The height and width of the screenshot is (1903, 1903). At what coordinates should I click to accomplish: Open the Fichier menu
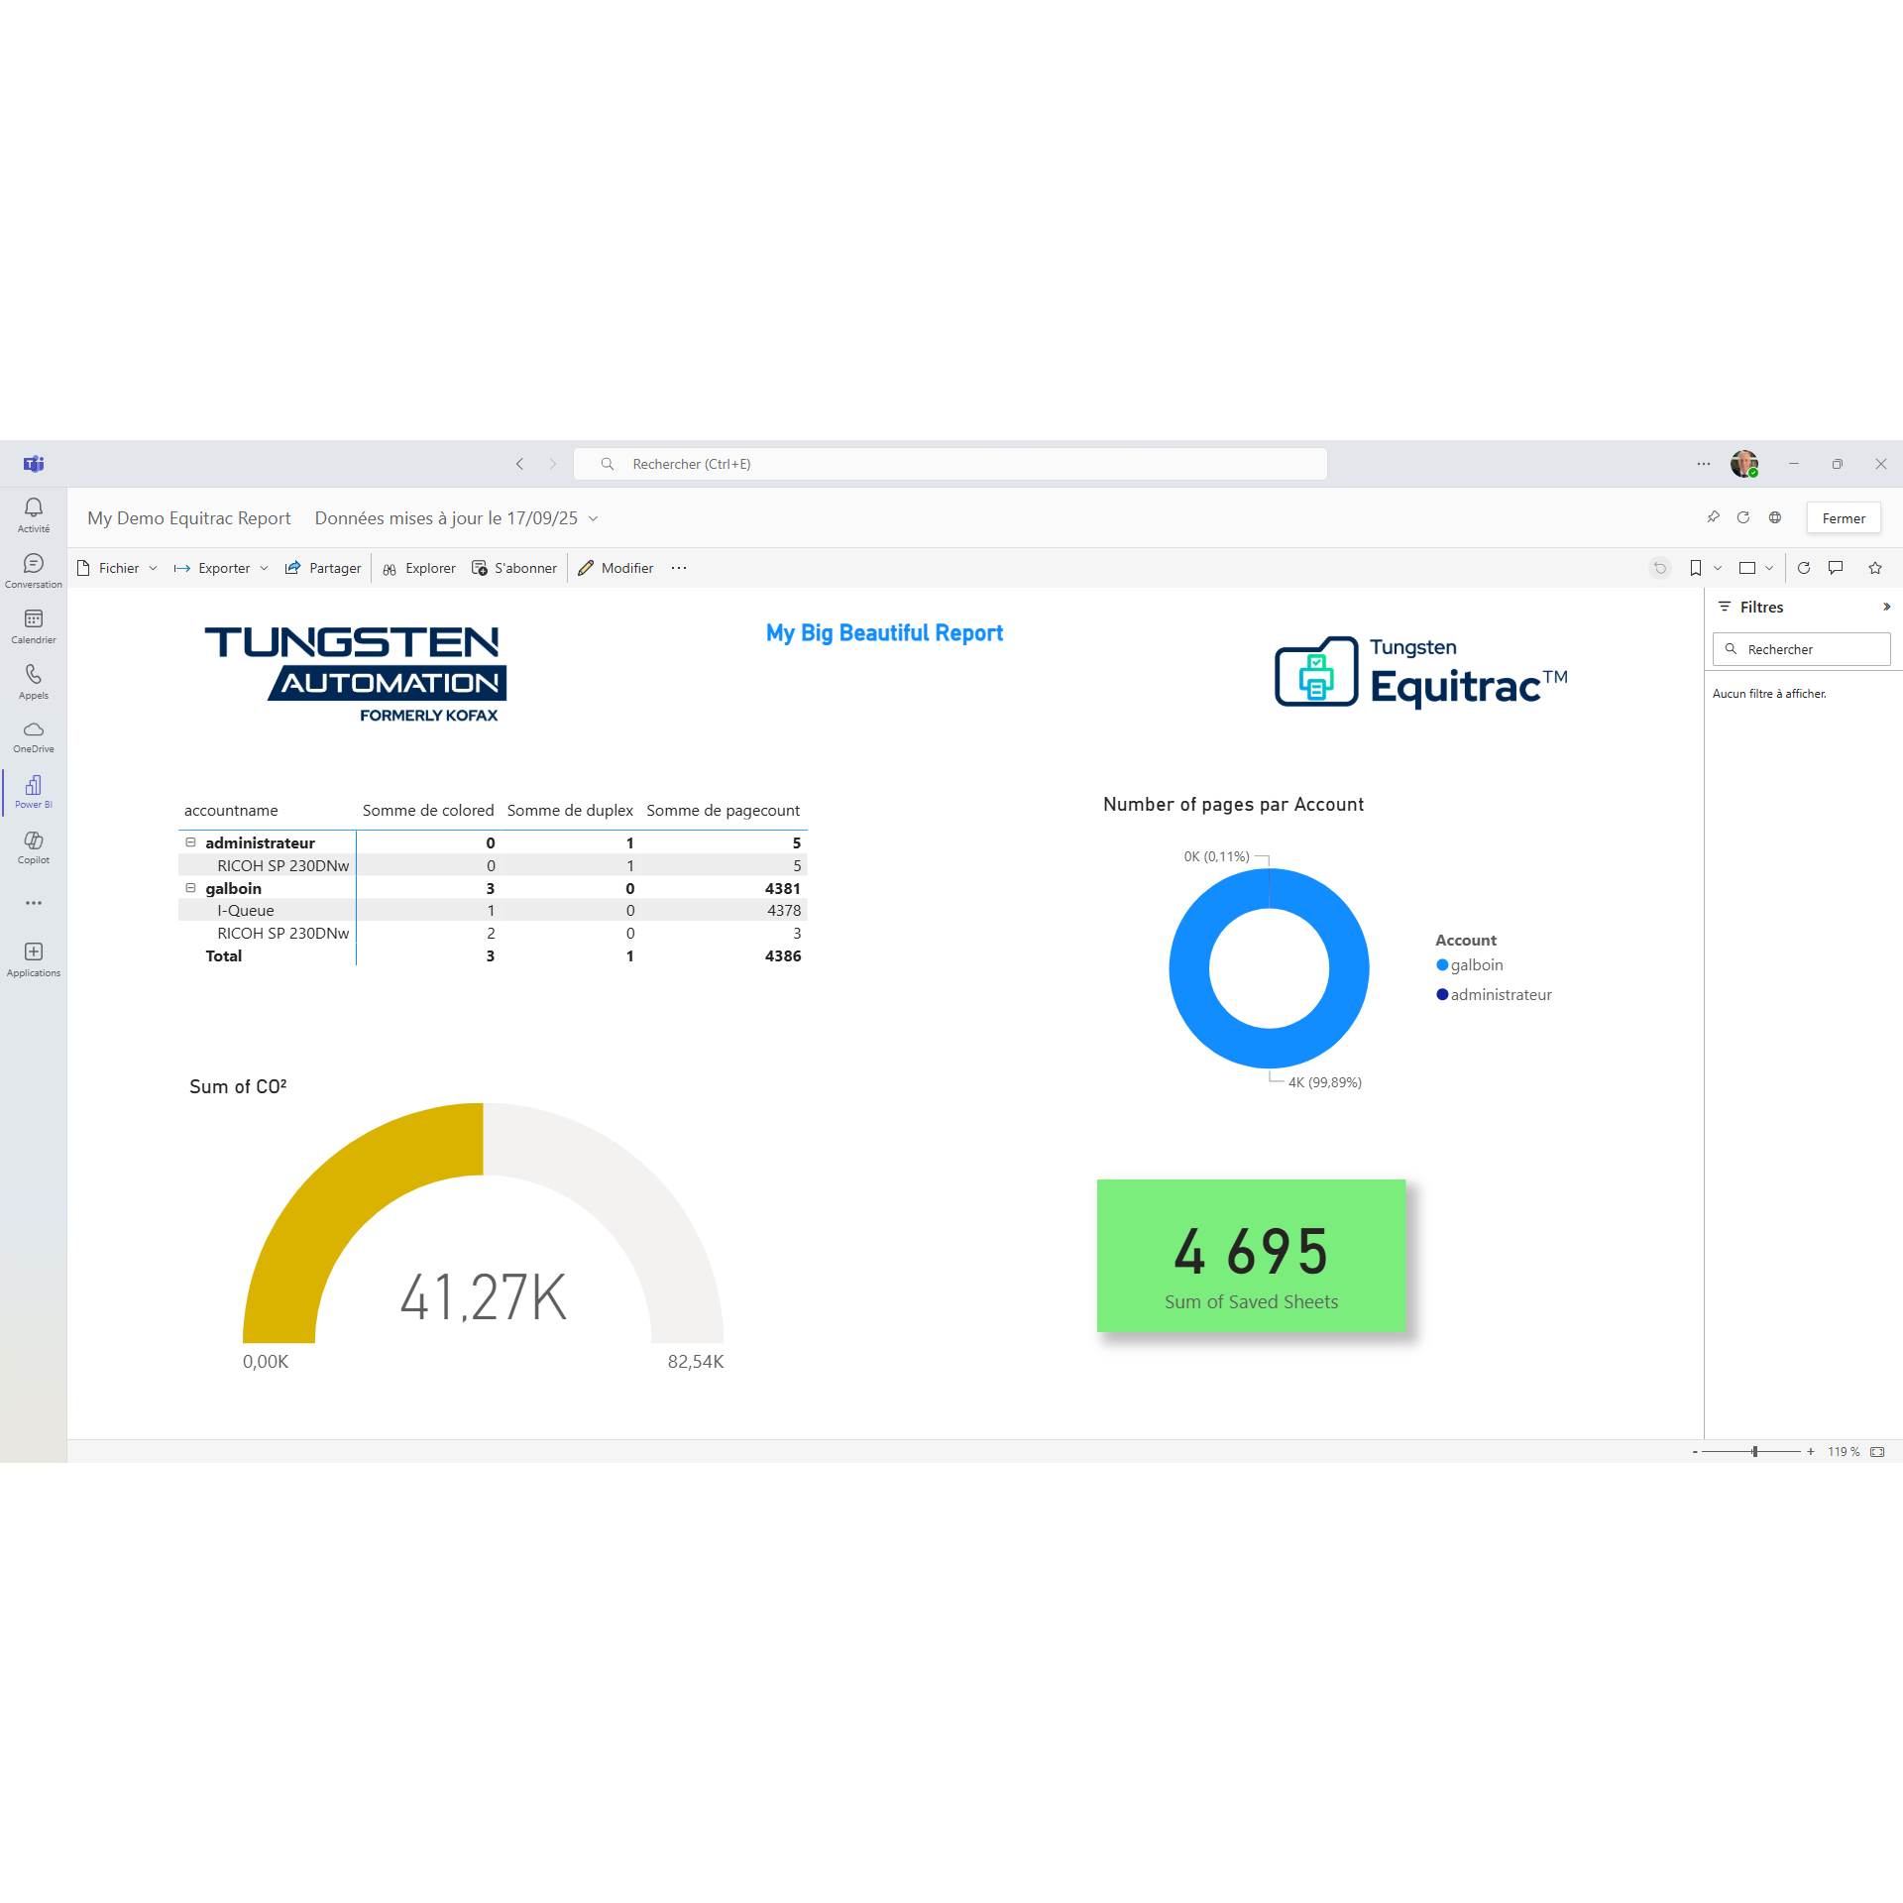117,568
